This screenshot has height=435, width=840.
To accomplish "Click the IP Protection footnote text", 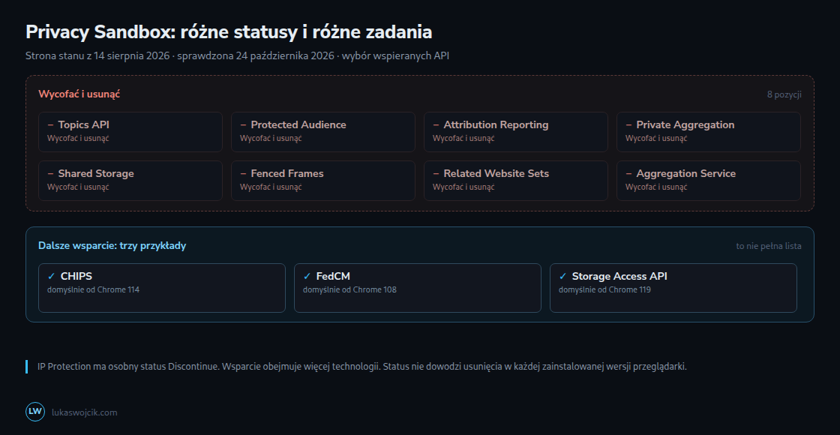I will pyautogui.click(x=362, y=367).
